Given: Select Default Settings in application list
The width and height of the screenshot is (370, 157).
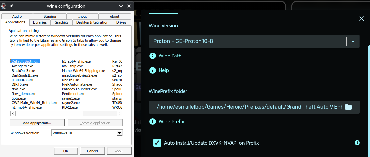Looking at the screenshot, I should tap(25, 61).
